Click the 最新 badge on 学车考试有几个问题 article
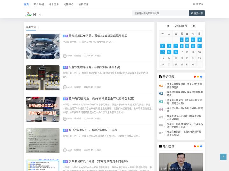229x171 pixels. click(x=65, y=161)
